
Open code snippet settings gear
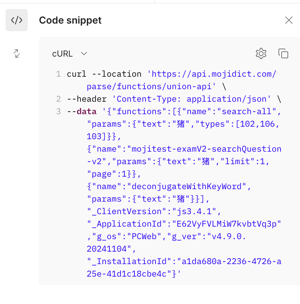(261, 53)
